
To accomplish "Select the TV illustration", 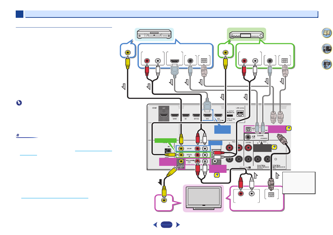I will 203,198.
